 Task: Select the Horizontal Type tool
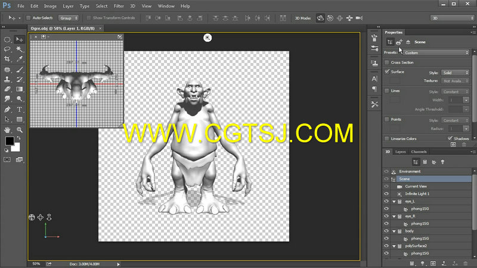(20, 110)
